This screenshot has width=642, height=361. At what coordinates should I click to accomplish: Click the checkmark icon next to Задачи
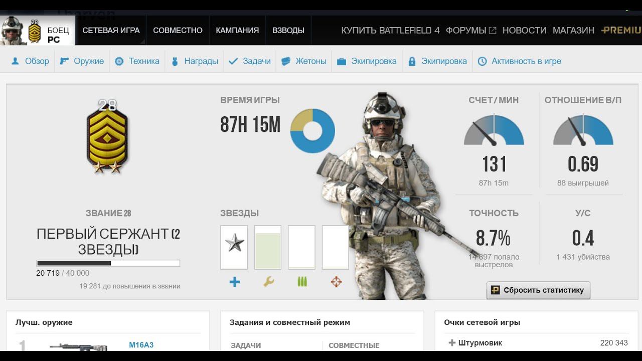[233, 61]
